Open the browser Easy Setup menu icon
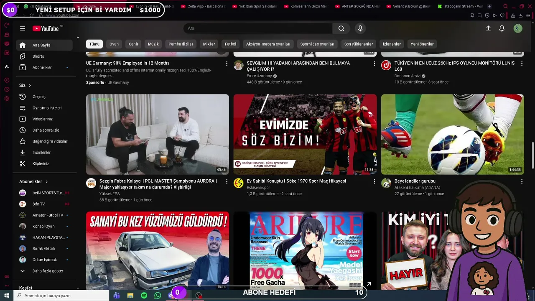Viewport: 535px width, 301px height. click(529, 15)
